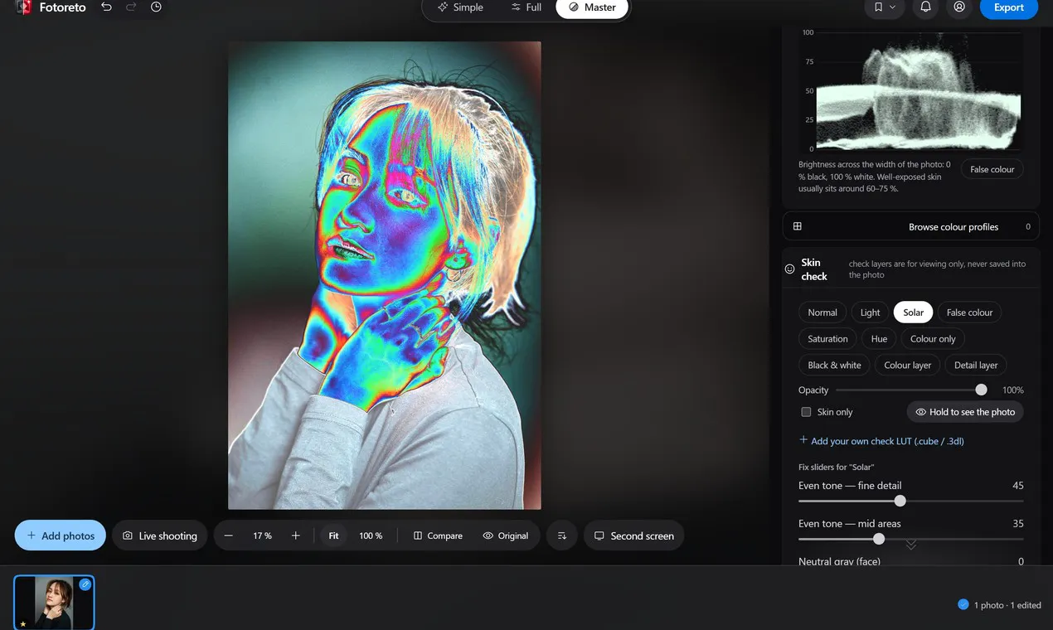Choose the Hue check layer
The image size is (1053, 630).
(879, 339)
